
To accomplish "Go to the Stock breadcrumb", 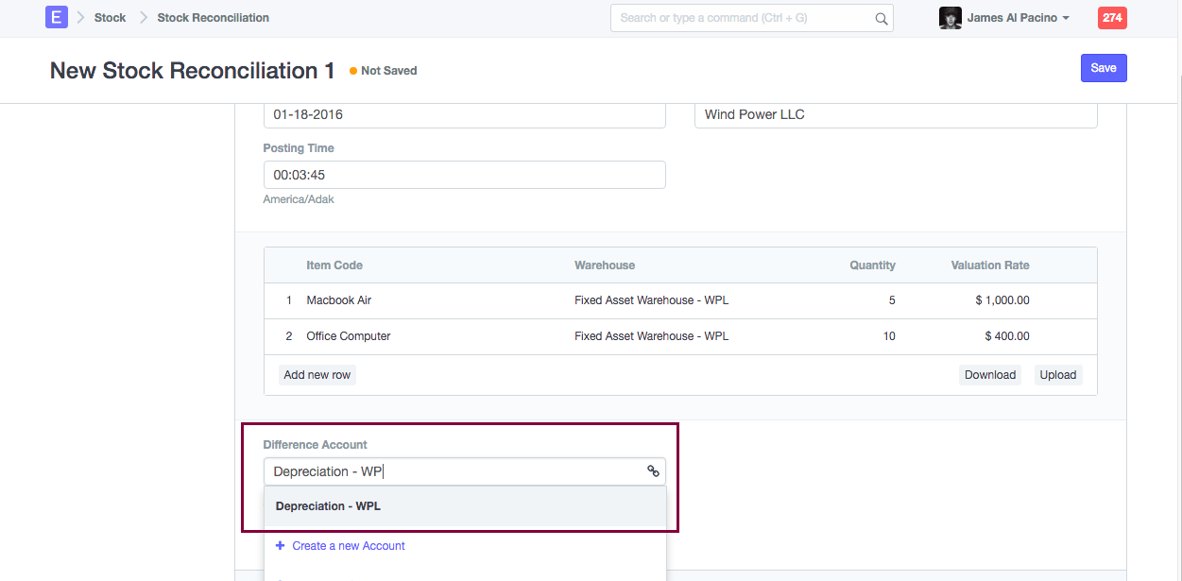I will pyautogui.click(x=110, y=18).
